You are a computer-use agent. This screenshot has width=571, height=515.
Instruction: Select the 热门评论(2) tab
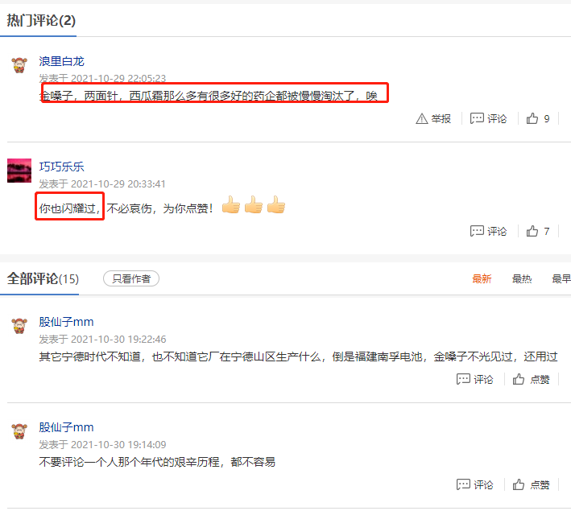[41, 20]
